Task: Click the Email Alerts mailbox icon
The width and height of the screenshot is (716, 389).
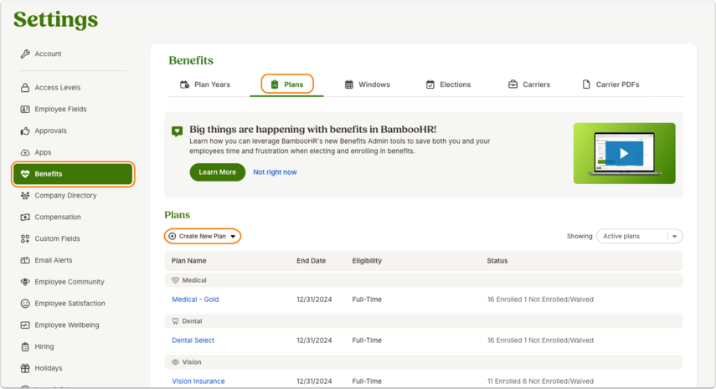Action: pos(25,260)
